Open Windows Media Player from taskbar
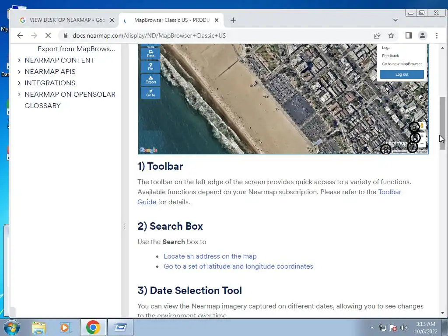This screenshot has height=336, width=448. (65, 327)
